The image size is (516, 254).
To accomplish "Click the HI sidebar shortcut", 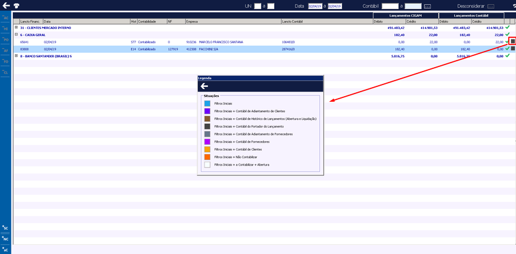I will 5,28.
